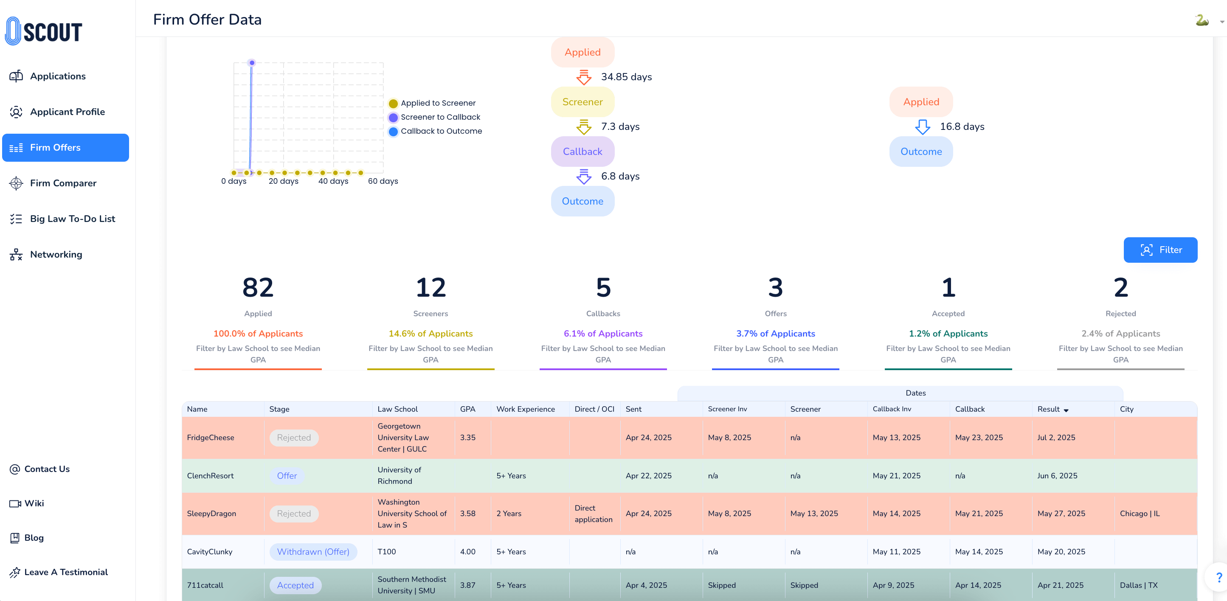Viewport: 1227px width, 601px height.
Task: Click the Firm Comparer crosshair icon
Action: tap(16, 183)
